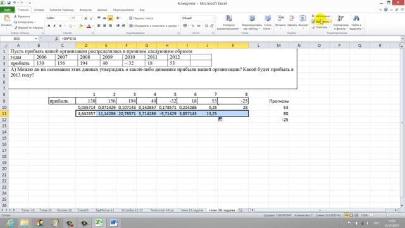
Task: Toggle Top Align vertical alignment
Action: pos(99,18)
